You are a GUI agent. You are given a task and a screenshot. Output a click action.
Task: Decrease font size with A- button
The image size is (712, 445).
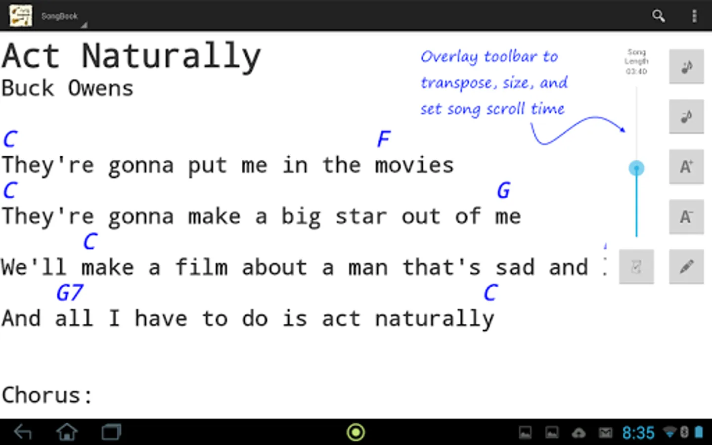tap(686, 217)
